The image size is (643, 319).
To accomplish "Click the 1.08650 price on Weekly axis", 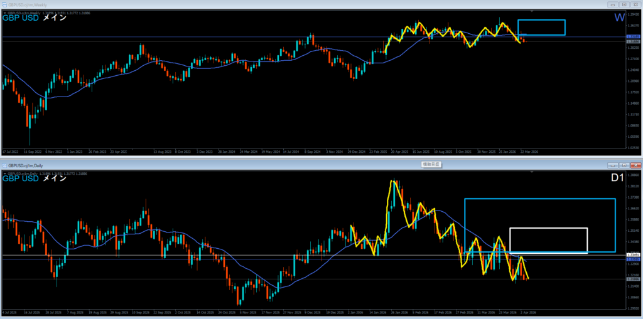I will (x=634, y=125).
